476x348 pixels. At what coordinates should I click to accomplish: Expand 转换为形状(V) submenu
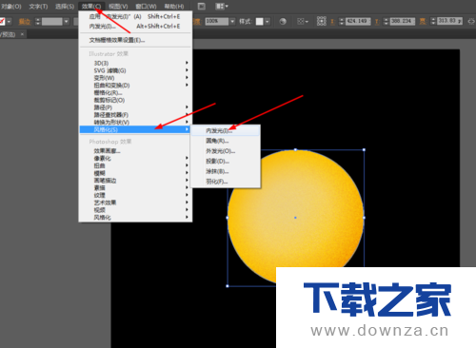[x=135, y=122]
